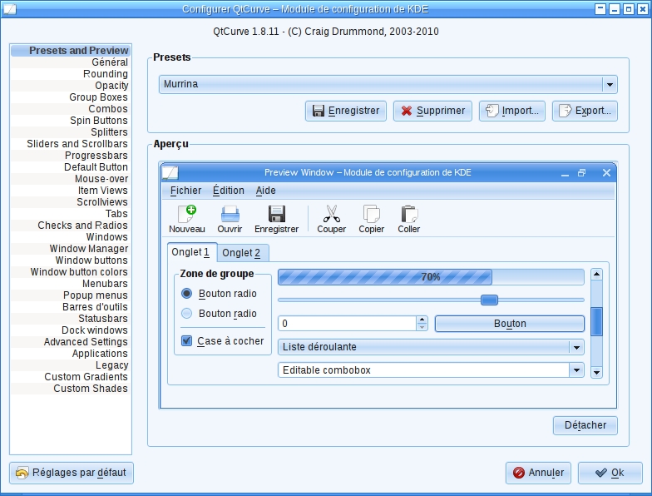The image size is (652, 496).
Task: Click the Copier toolbar icon
Action: coord(371,214)
